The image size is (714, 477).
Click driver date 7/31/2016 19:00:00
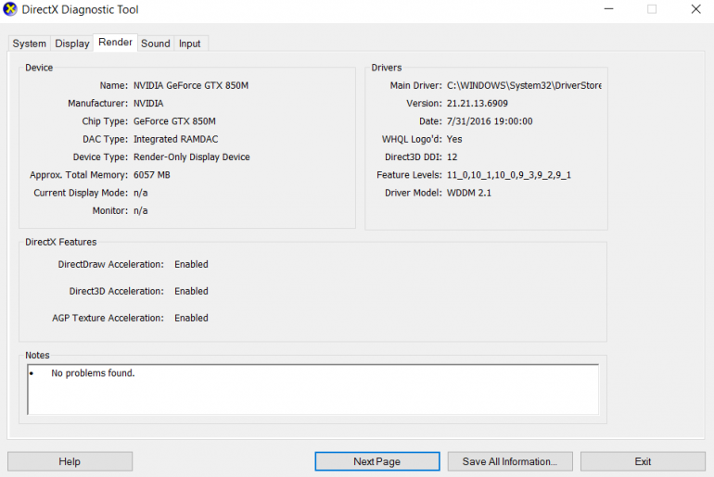pyautogui.click(x=490, y=121)
